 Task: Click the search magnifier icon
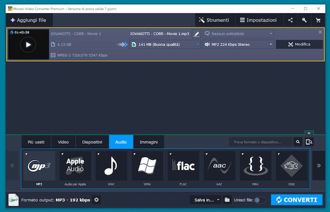[298, 142]
